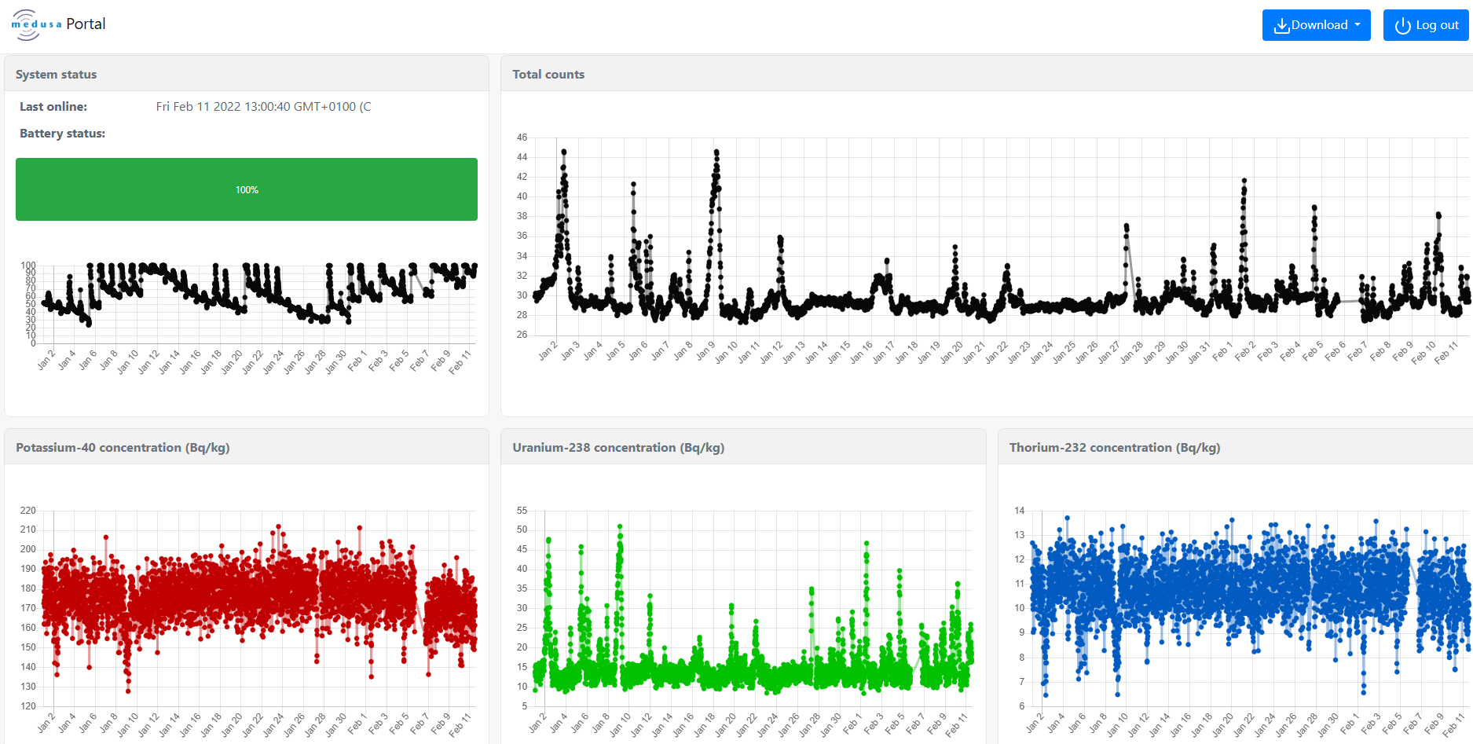Click the Battery status label
The height and width of the screenshot is (744, 1473).
tap(63, 134)
